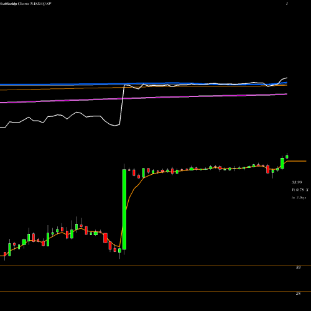311x311 pixels.
Task: Click the 33 price axis label
Action: 298,267
